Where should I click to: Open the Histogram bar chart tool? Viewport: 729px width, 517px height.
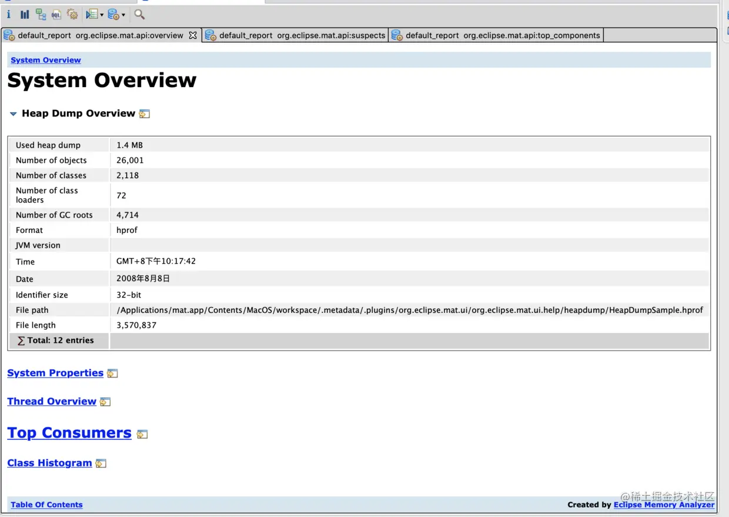[x=25, y=15]
